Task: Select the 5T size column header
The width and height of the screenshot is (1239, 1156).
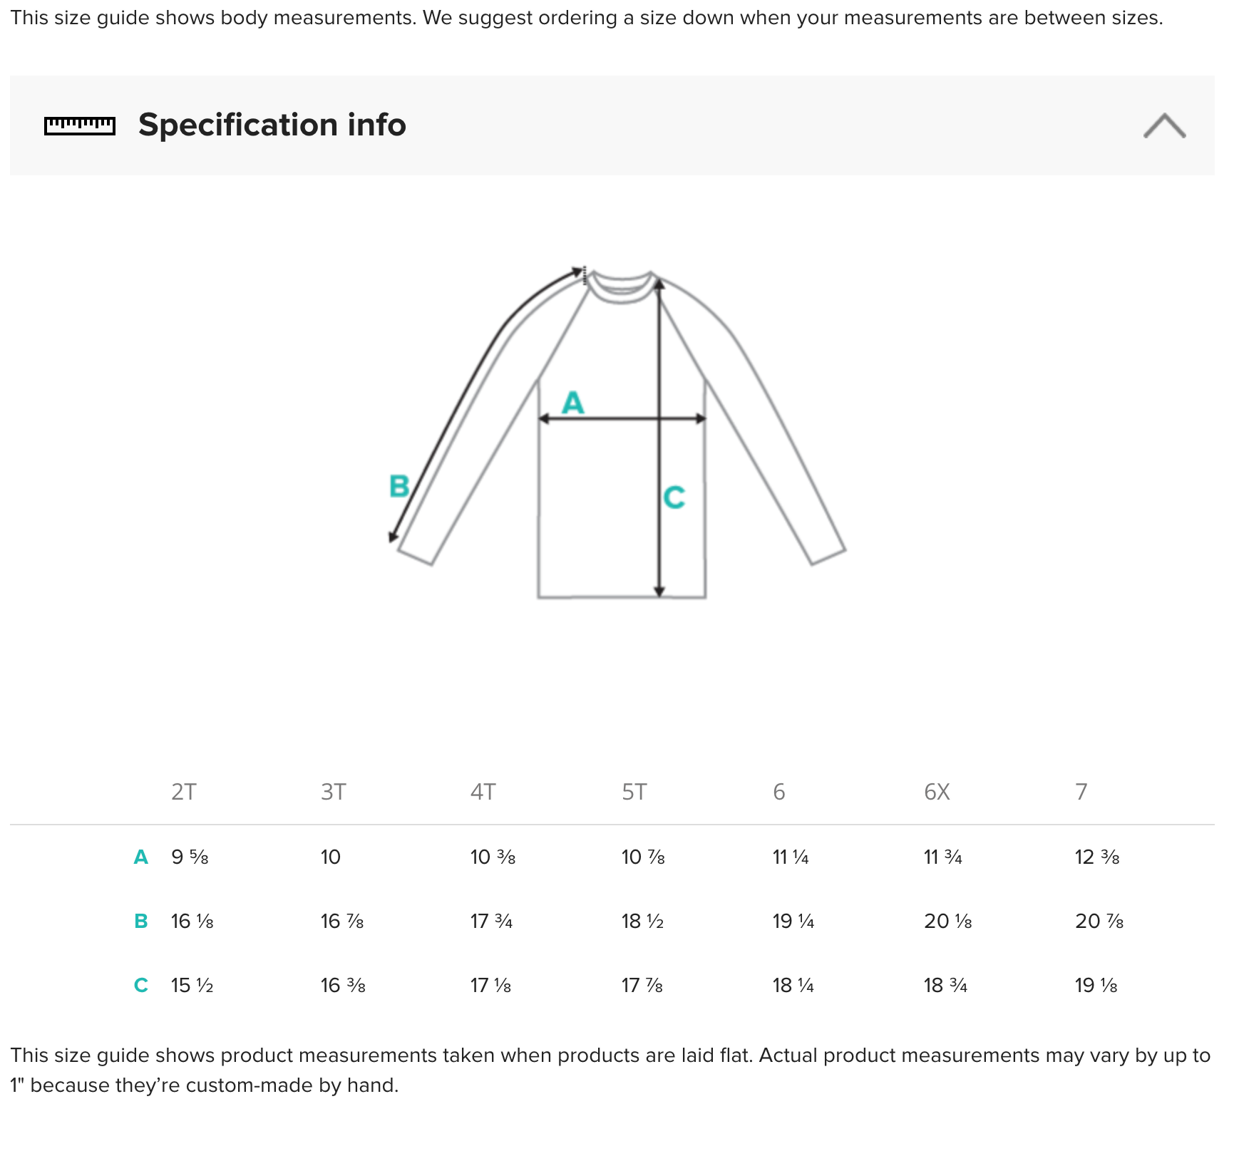Action: (634, 792)
